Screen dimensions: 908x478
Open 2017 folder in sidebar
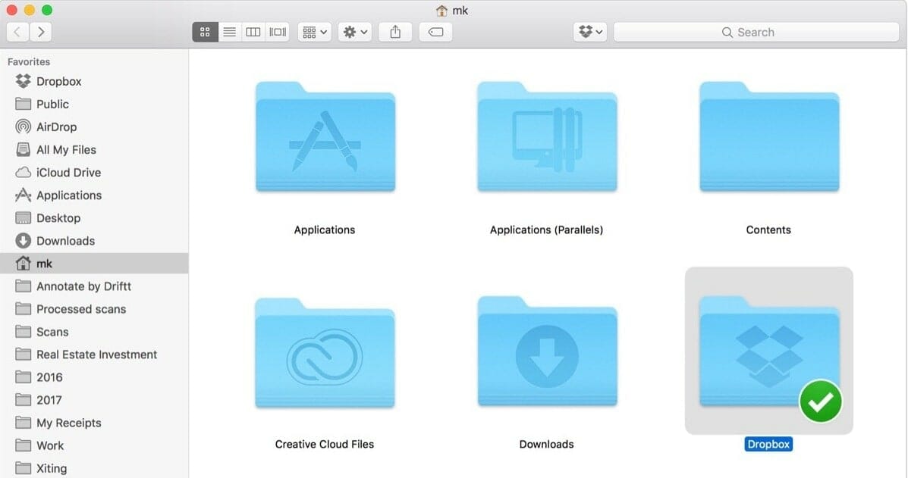(94, 400)
